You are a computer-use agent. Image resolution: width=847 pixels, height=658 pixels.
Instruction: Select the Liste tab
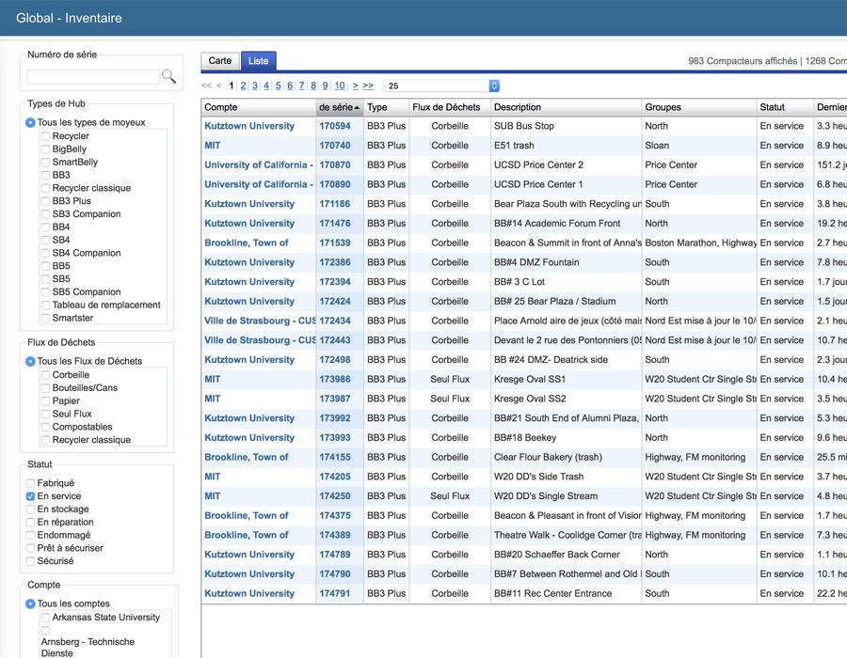click(258, 61)
